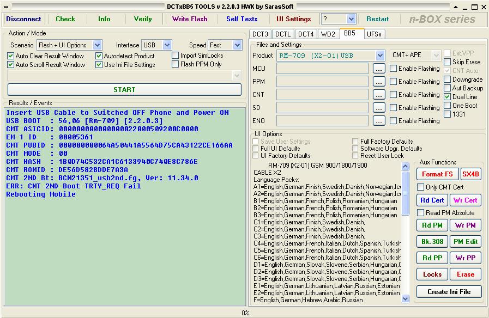This screenshot has height=318, width=489.
Task: Open the Speed dropdown
Action: point(237,45)
